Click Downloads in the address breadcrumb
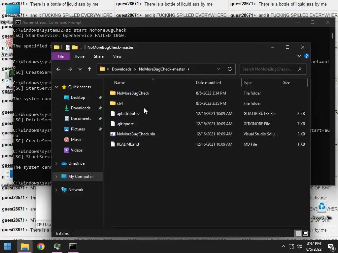This screenshot has height=253, width=338. [121, 69]
